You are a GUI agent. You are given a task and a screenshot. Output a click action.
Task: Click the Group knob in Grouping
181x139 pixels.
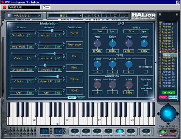point(97,85)
